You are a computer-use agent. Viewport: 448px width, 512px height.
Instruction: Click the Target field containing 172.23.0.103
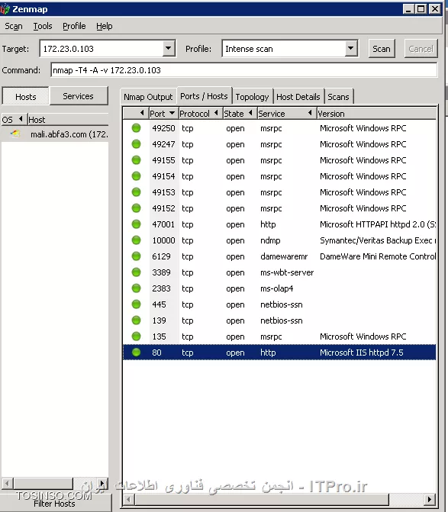102,49
